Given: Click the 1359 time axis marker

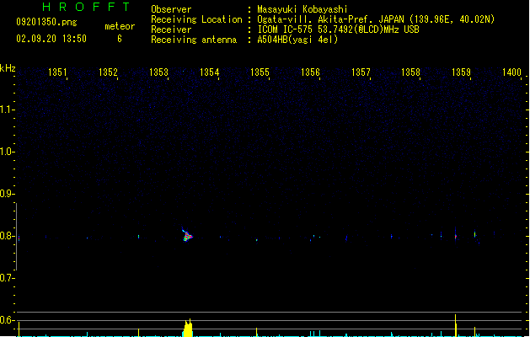Looking at the screenshot, I should pyautogui.click(x=461, y=72).
